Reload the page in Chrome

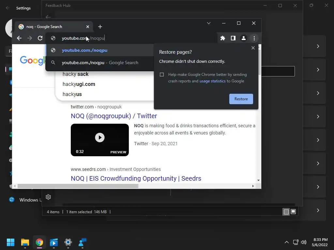[x=40, y=38]
